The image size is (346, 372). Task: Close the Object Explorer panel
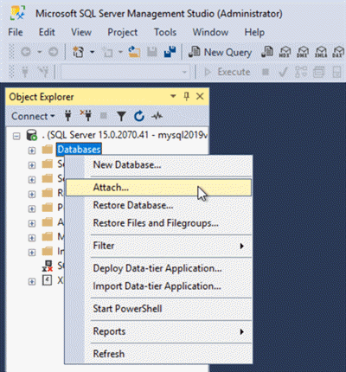pyautogui.click(x=200, y=96)
